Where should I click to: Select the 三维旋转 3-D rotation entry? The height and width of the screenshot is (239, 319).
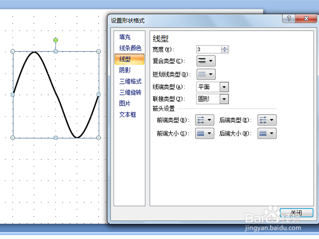(x=128, y=92)
